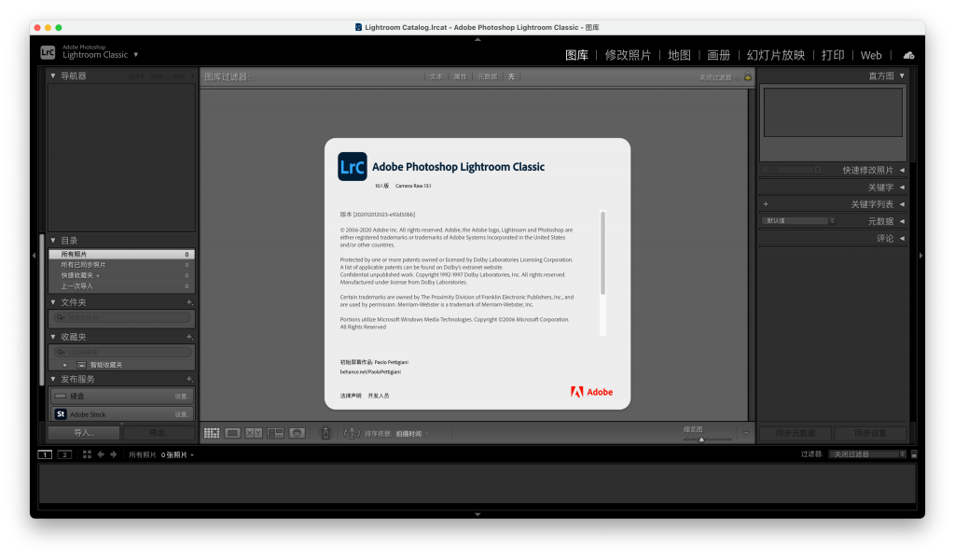Show second window display button 2

coord(64,454)
